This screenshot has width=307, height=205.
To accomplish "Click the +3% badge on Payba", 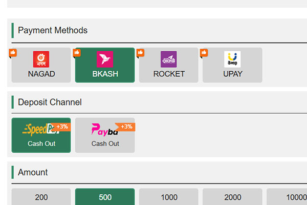I will pyautogui.click(x=126, y=127).
